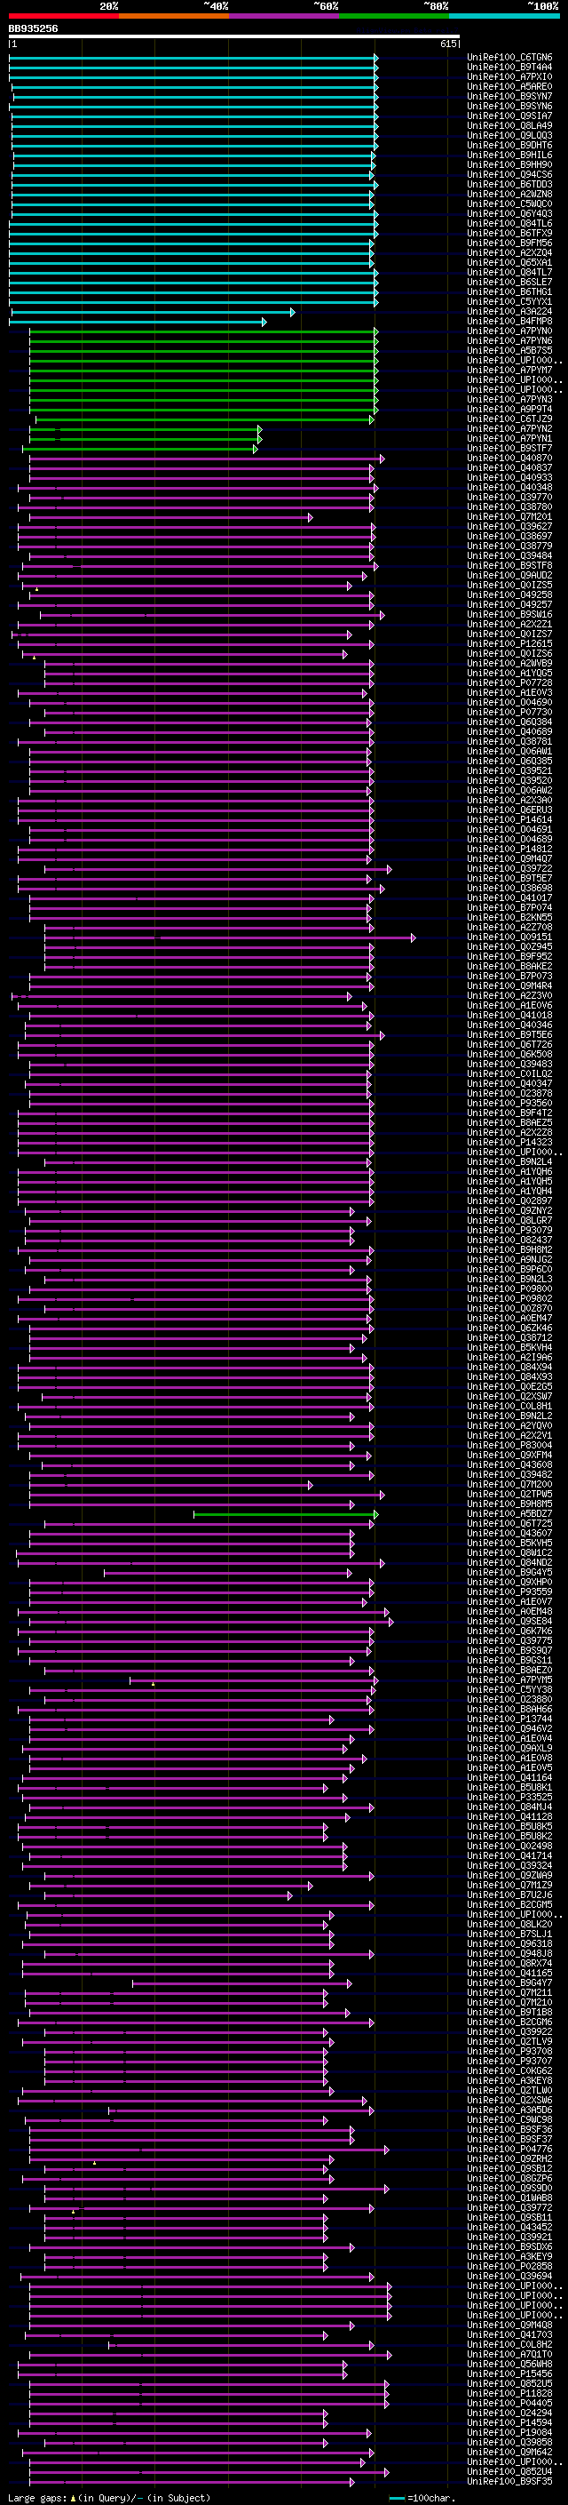This screenshot has height=2505, width=568.
Task: Open hit UniRef100_B9SYN7
Action: pyautogui.click(x=509, y=96)
